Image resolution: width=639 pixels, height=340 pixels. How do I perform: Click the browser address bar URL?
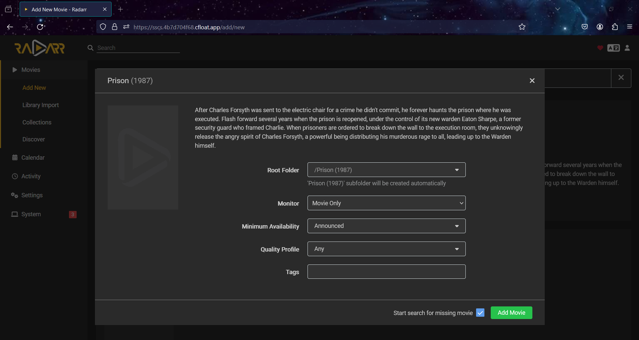coord(189,27)
